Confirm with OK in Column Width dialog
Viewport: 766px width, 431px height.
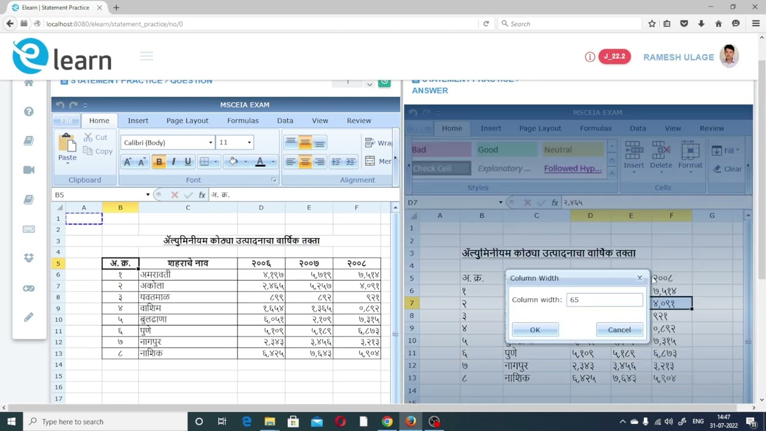click(x=535, y=330)
